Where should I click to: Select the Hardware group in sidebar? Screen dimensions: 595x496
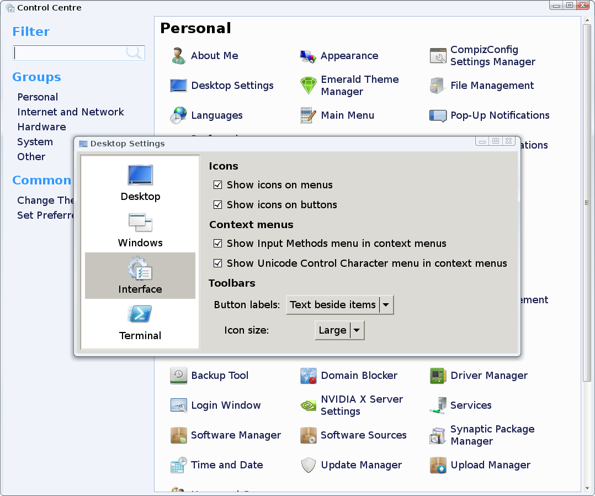click(41, 127)
